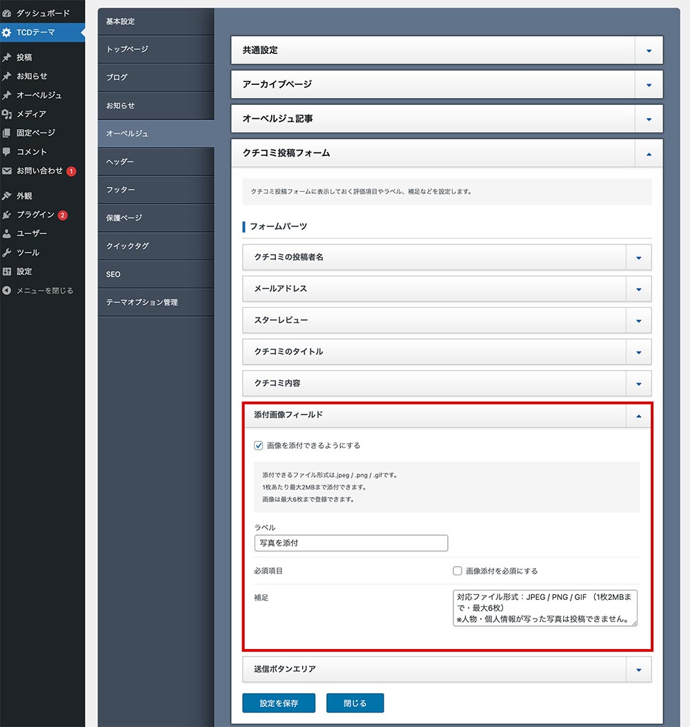
Task: Click the 閉じる button
Action: pos(355,703)
